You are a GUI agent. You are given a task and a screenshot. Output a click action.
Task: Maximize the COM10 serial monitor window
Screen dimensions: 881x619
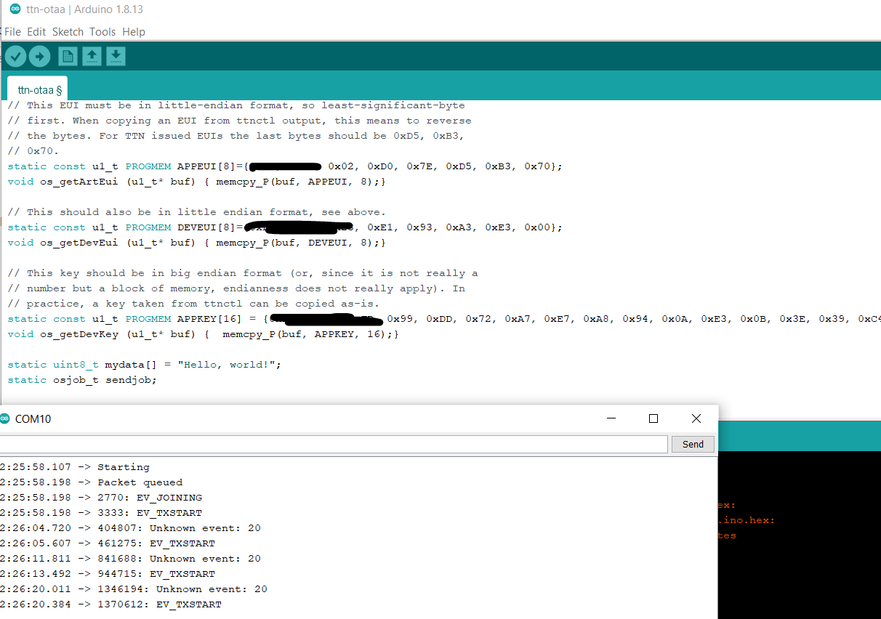tap(653, 418)
